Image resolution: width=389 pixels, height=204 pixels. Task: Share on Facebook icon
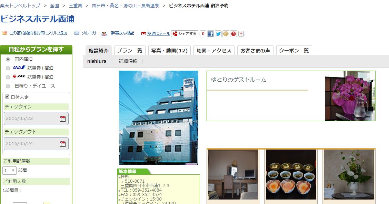coord(211,34)
